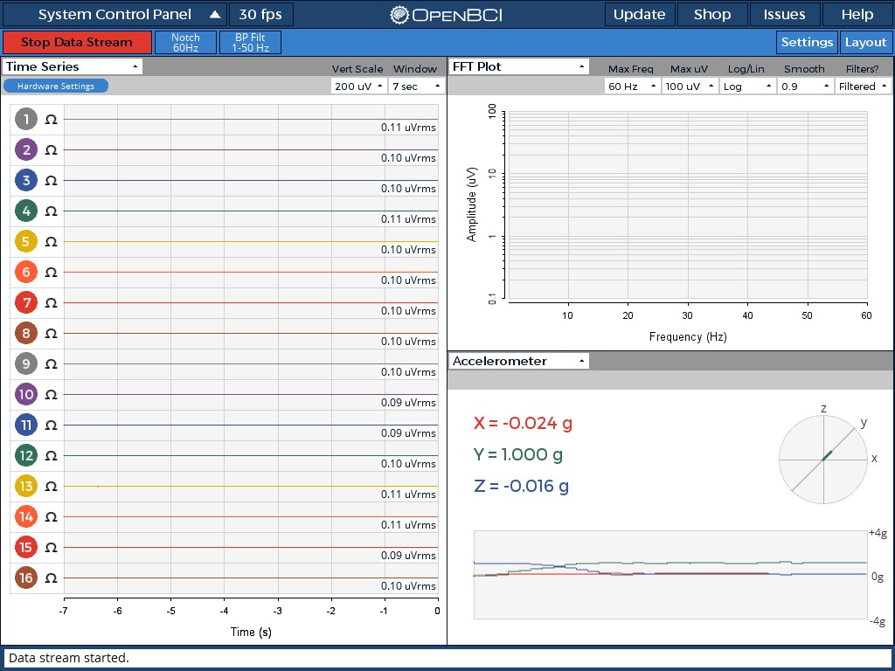The width and height of the screenshot is (895, 671).
Task: Change the Window length from 7 sec
Action: 417,85
